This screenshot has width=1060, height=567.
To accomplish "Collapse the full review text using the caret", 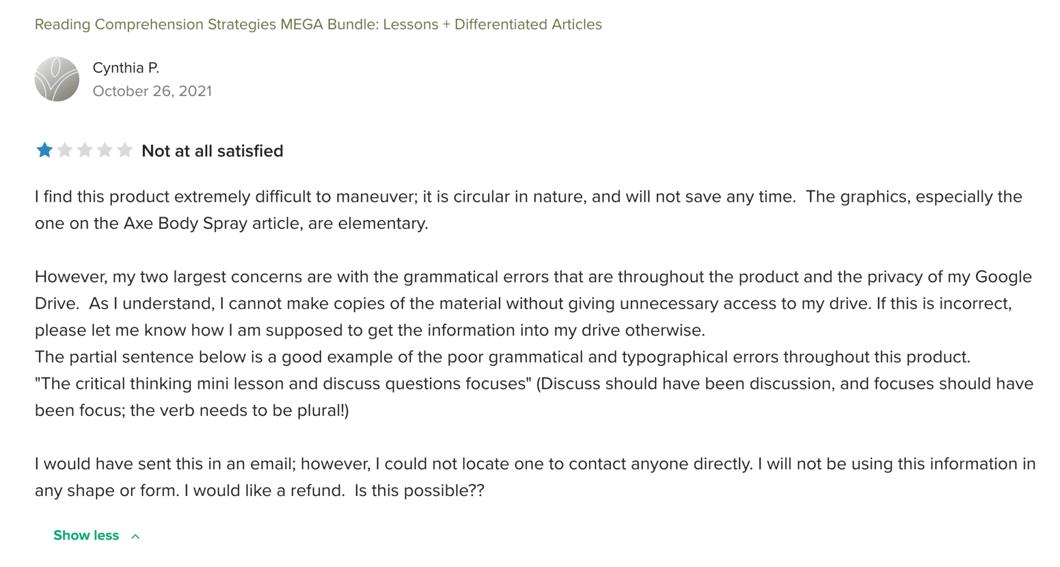I will point(136,536).
